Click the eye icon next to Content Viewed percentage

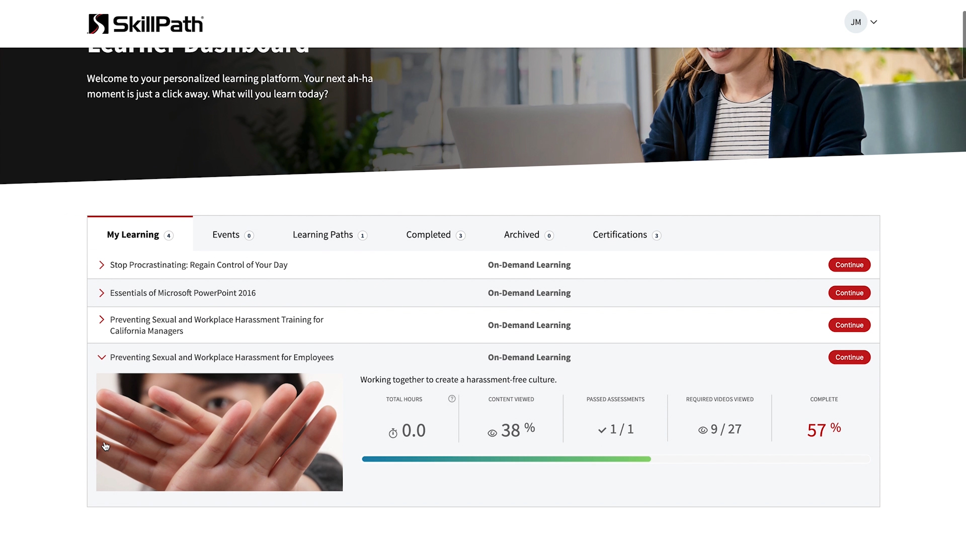(492, 432)
